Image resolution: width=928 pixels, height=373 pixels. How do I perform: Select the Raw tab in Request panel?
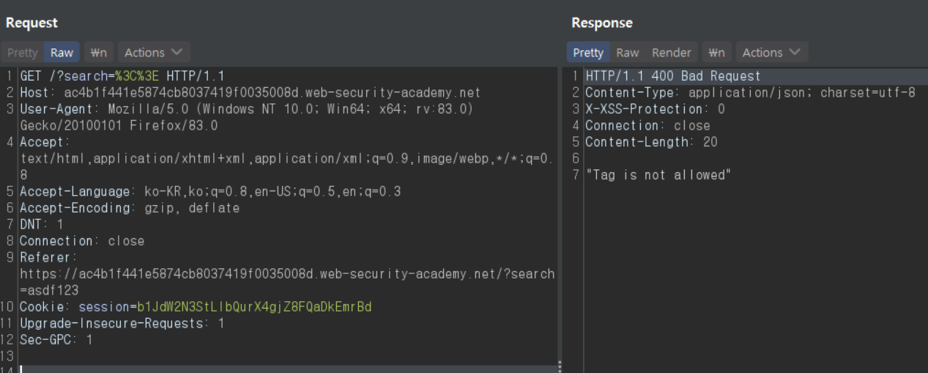tap(62, 53)
